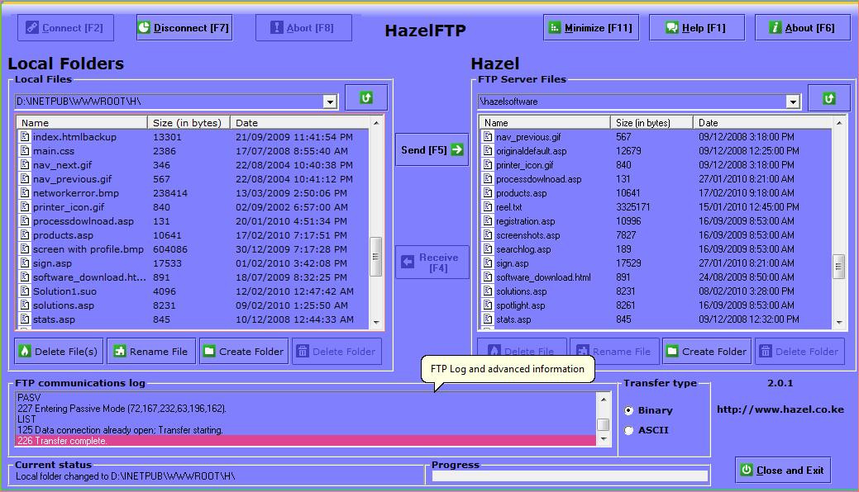Select server file searchlog.asp
The image size is (859, 492).
click(523, 249)
